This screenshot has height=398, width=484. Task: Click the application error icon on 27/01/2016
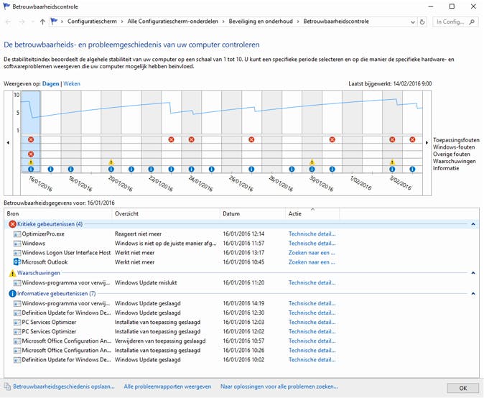pos(251,139)
